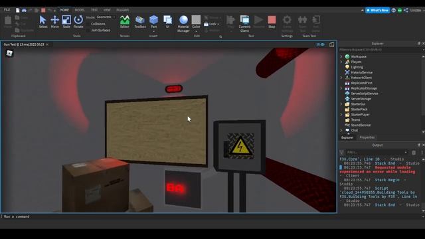The height and width of the screenshot is (239, 425).
Task: Expand the Players tree node
Action: (341, 62)
